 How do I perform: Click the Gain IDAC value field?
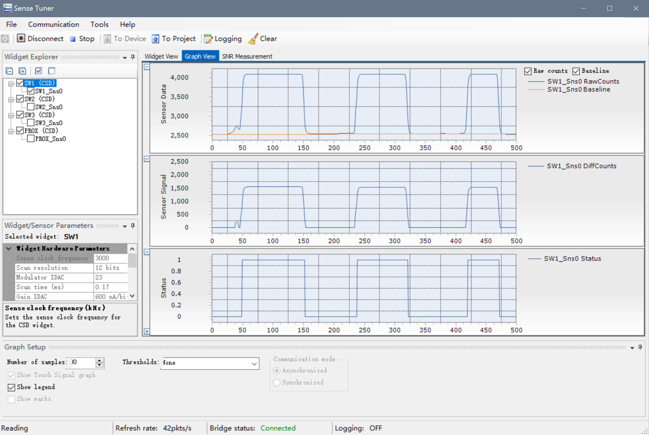[110, 297]
